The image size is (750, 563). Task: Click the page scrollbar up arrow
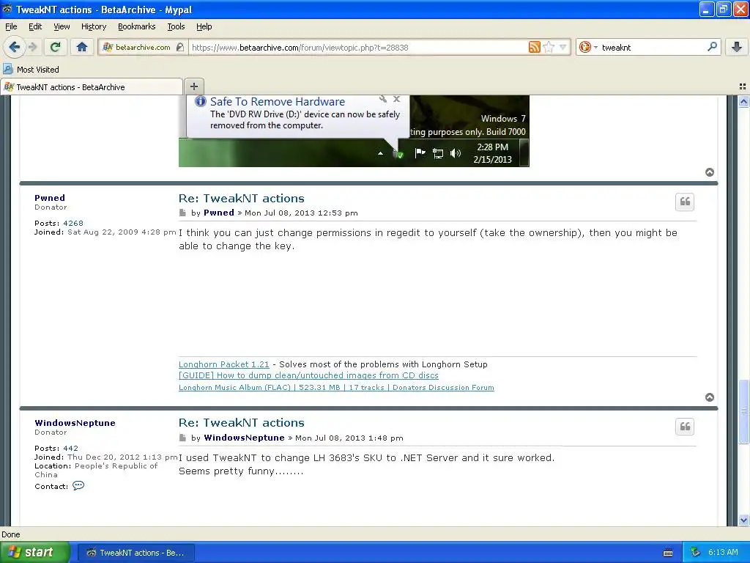tap(743, 101)
